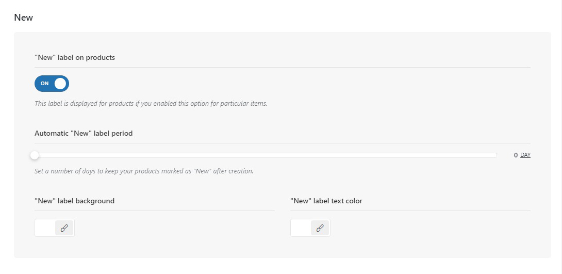This screenshot has height=274, width=562.
Task: Click the '"New" label on products' heading
Action: coord(75,57)
